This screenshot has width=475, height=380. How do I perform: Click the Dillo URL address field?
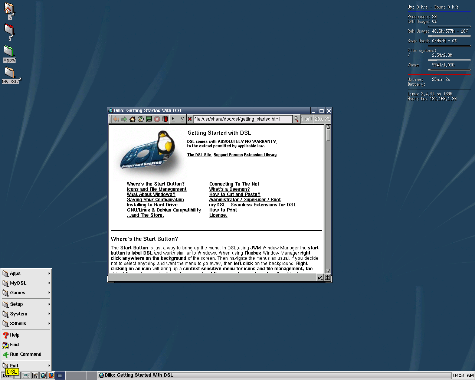pyautogui.click(x=243, y=119)
